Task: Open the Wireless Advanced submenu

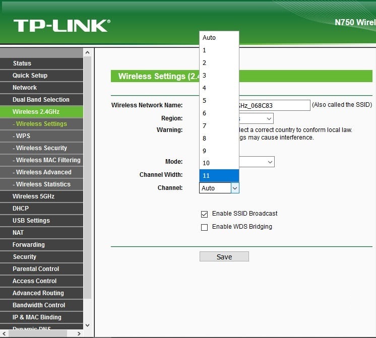Action: tap(41, 172)
